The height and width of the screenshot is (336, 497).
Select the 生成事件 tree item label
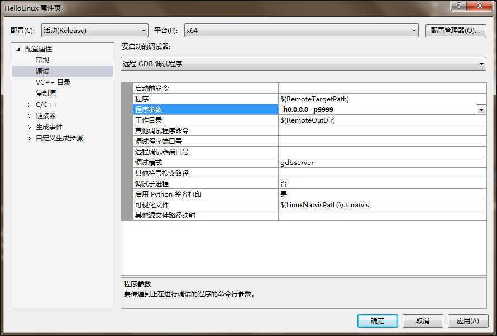pos(49,127)
